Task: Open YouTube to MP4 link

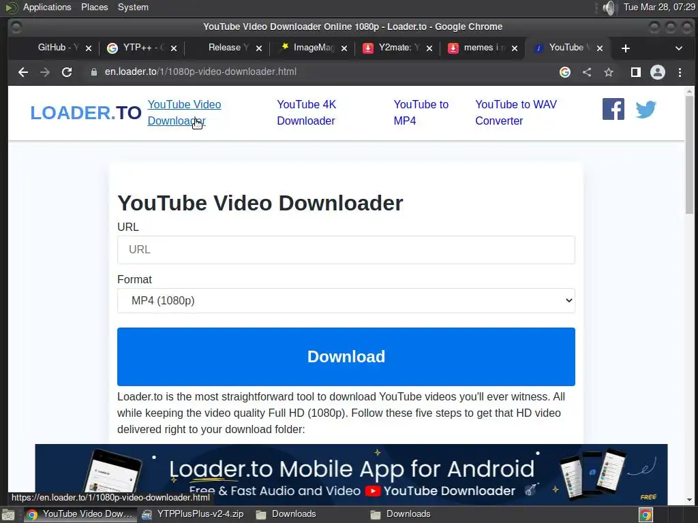Action: [421, 112]
